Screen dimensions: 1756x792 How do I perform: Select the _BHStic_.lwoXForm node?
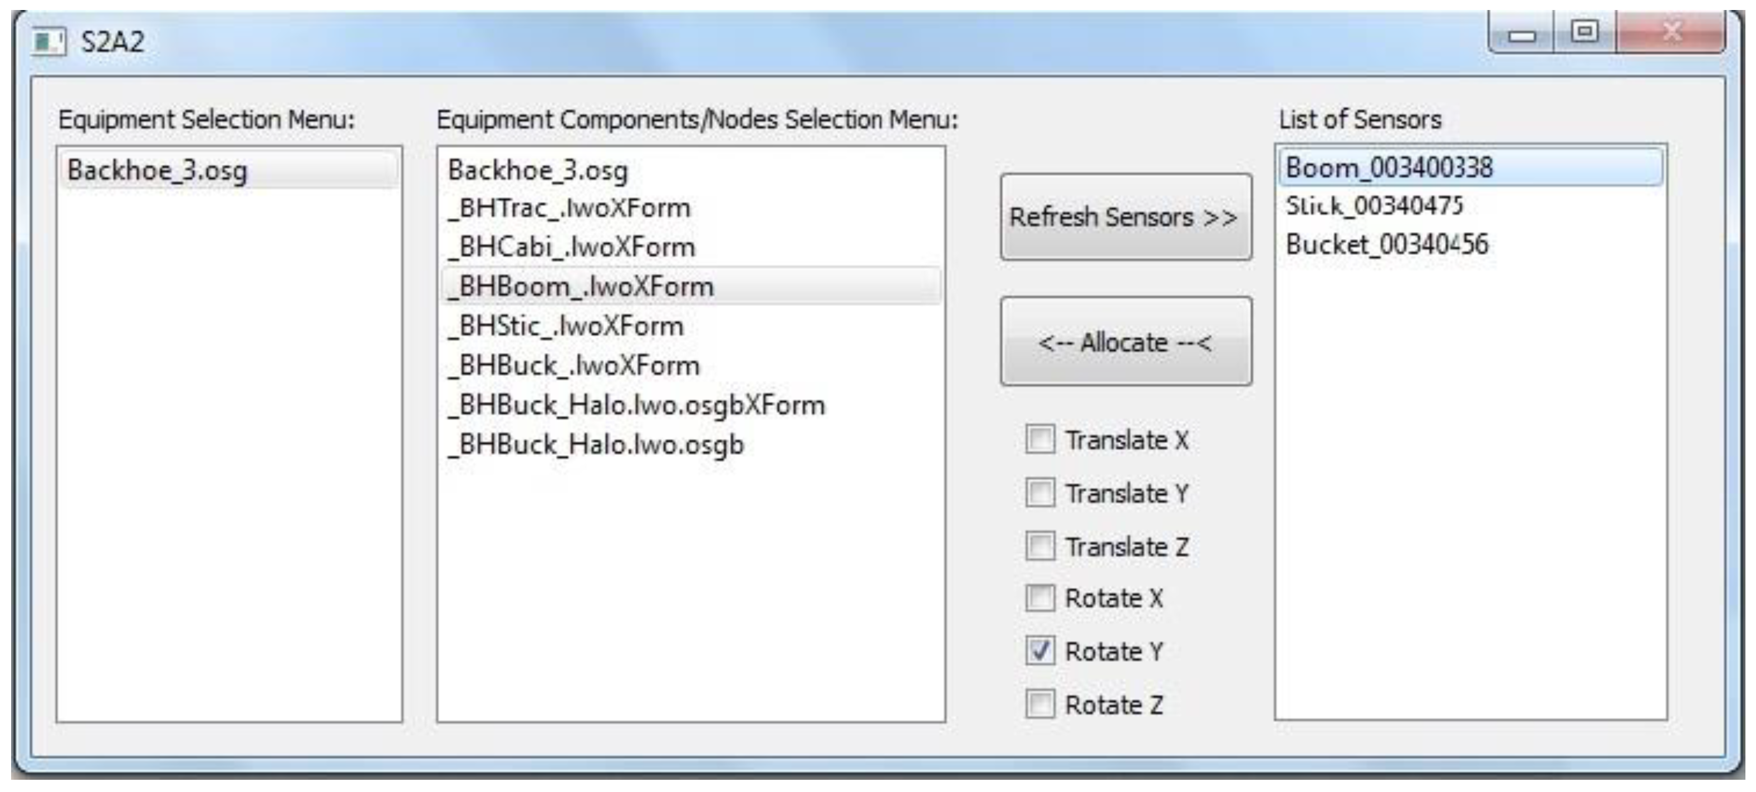(566, 326)
